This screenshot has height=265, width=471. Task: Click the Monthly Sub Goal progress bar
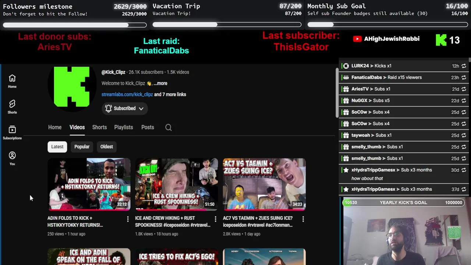tap(388, 25)
